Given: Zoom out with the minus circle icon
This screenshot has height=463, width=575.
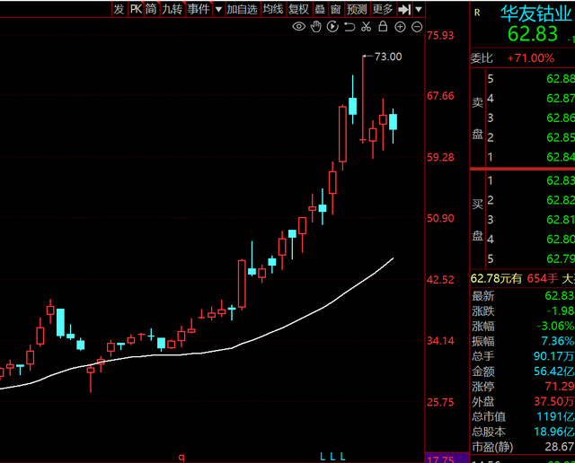Looking at the screenshot, I should [417, 27].
